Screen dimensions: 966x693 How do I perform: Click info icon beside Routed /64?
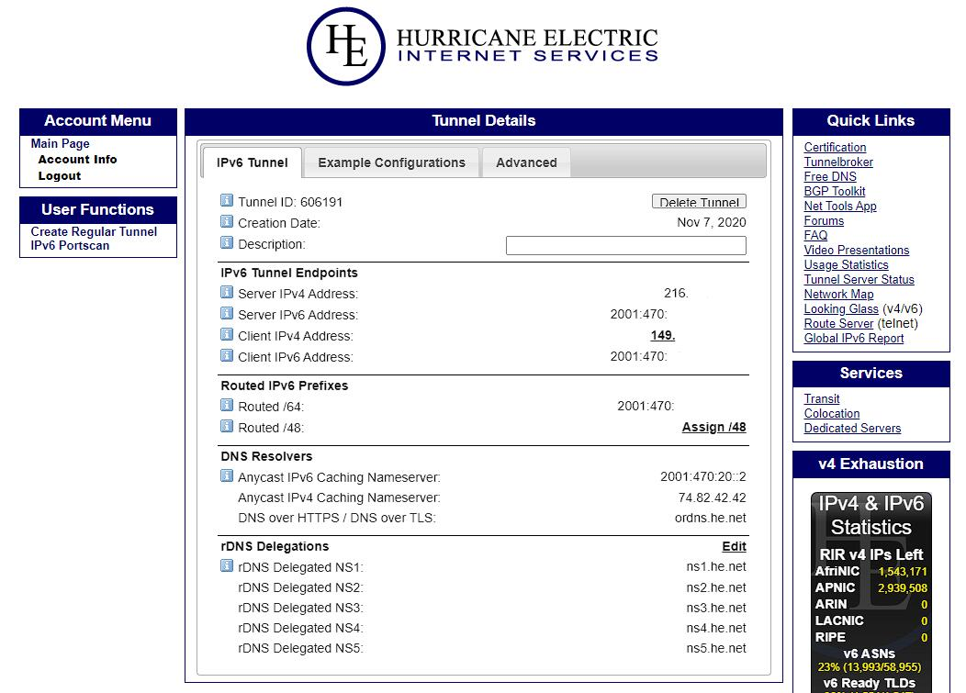227,405
